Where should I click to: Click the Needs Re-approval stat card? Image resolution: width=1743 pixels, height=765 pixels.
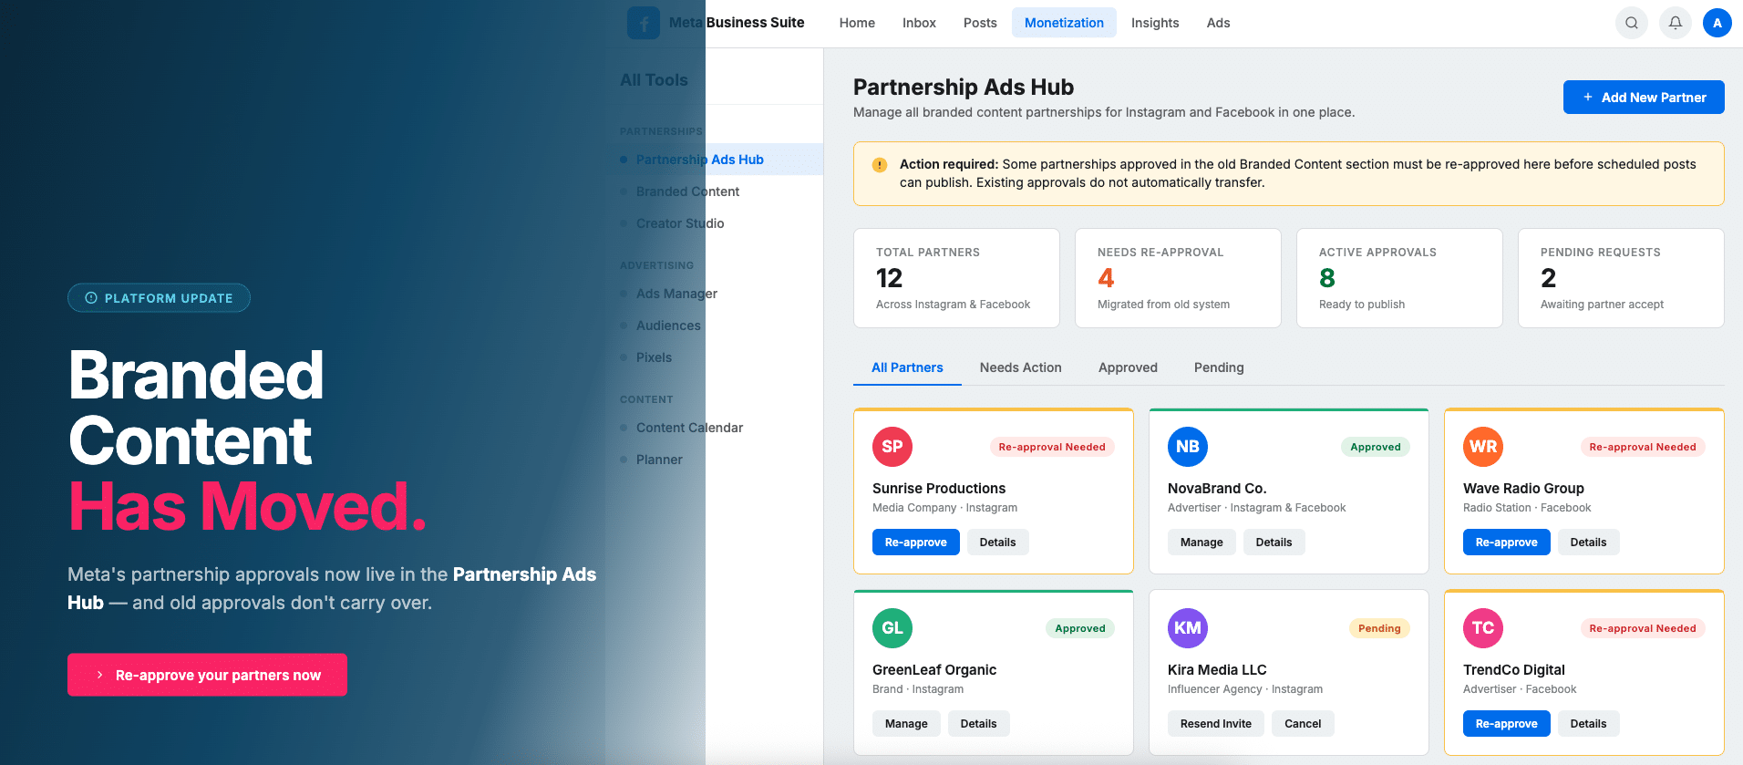coord(1177,278)
